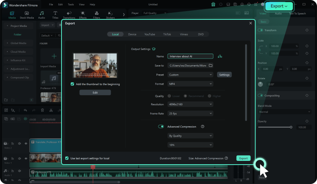Click the Advanced Compression help icon
Screen dimensions: 317x184
coord(203,126)
